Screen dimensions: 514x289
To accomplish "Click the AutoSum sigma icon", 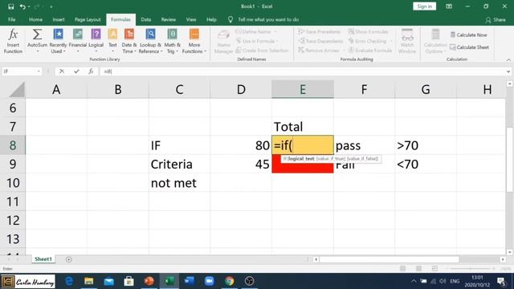I will click(x=37, y=35).
